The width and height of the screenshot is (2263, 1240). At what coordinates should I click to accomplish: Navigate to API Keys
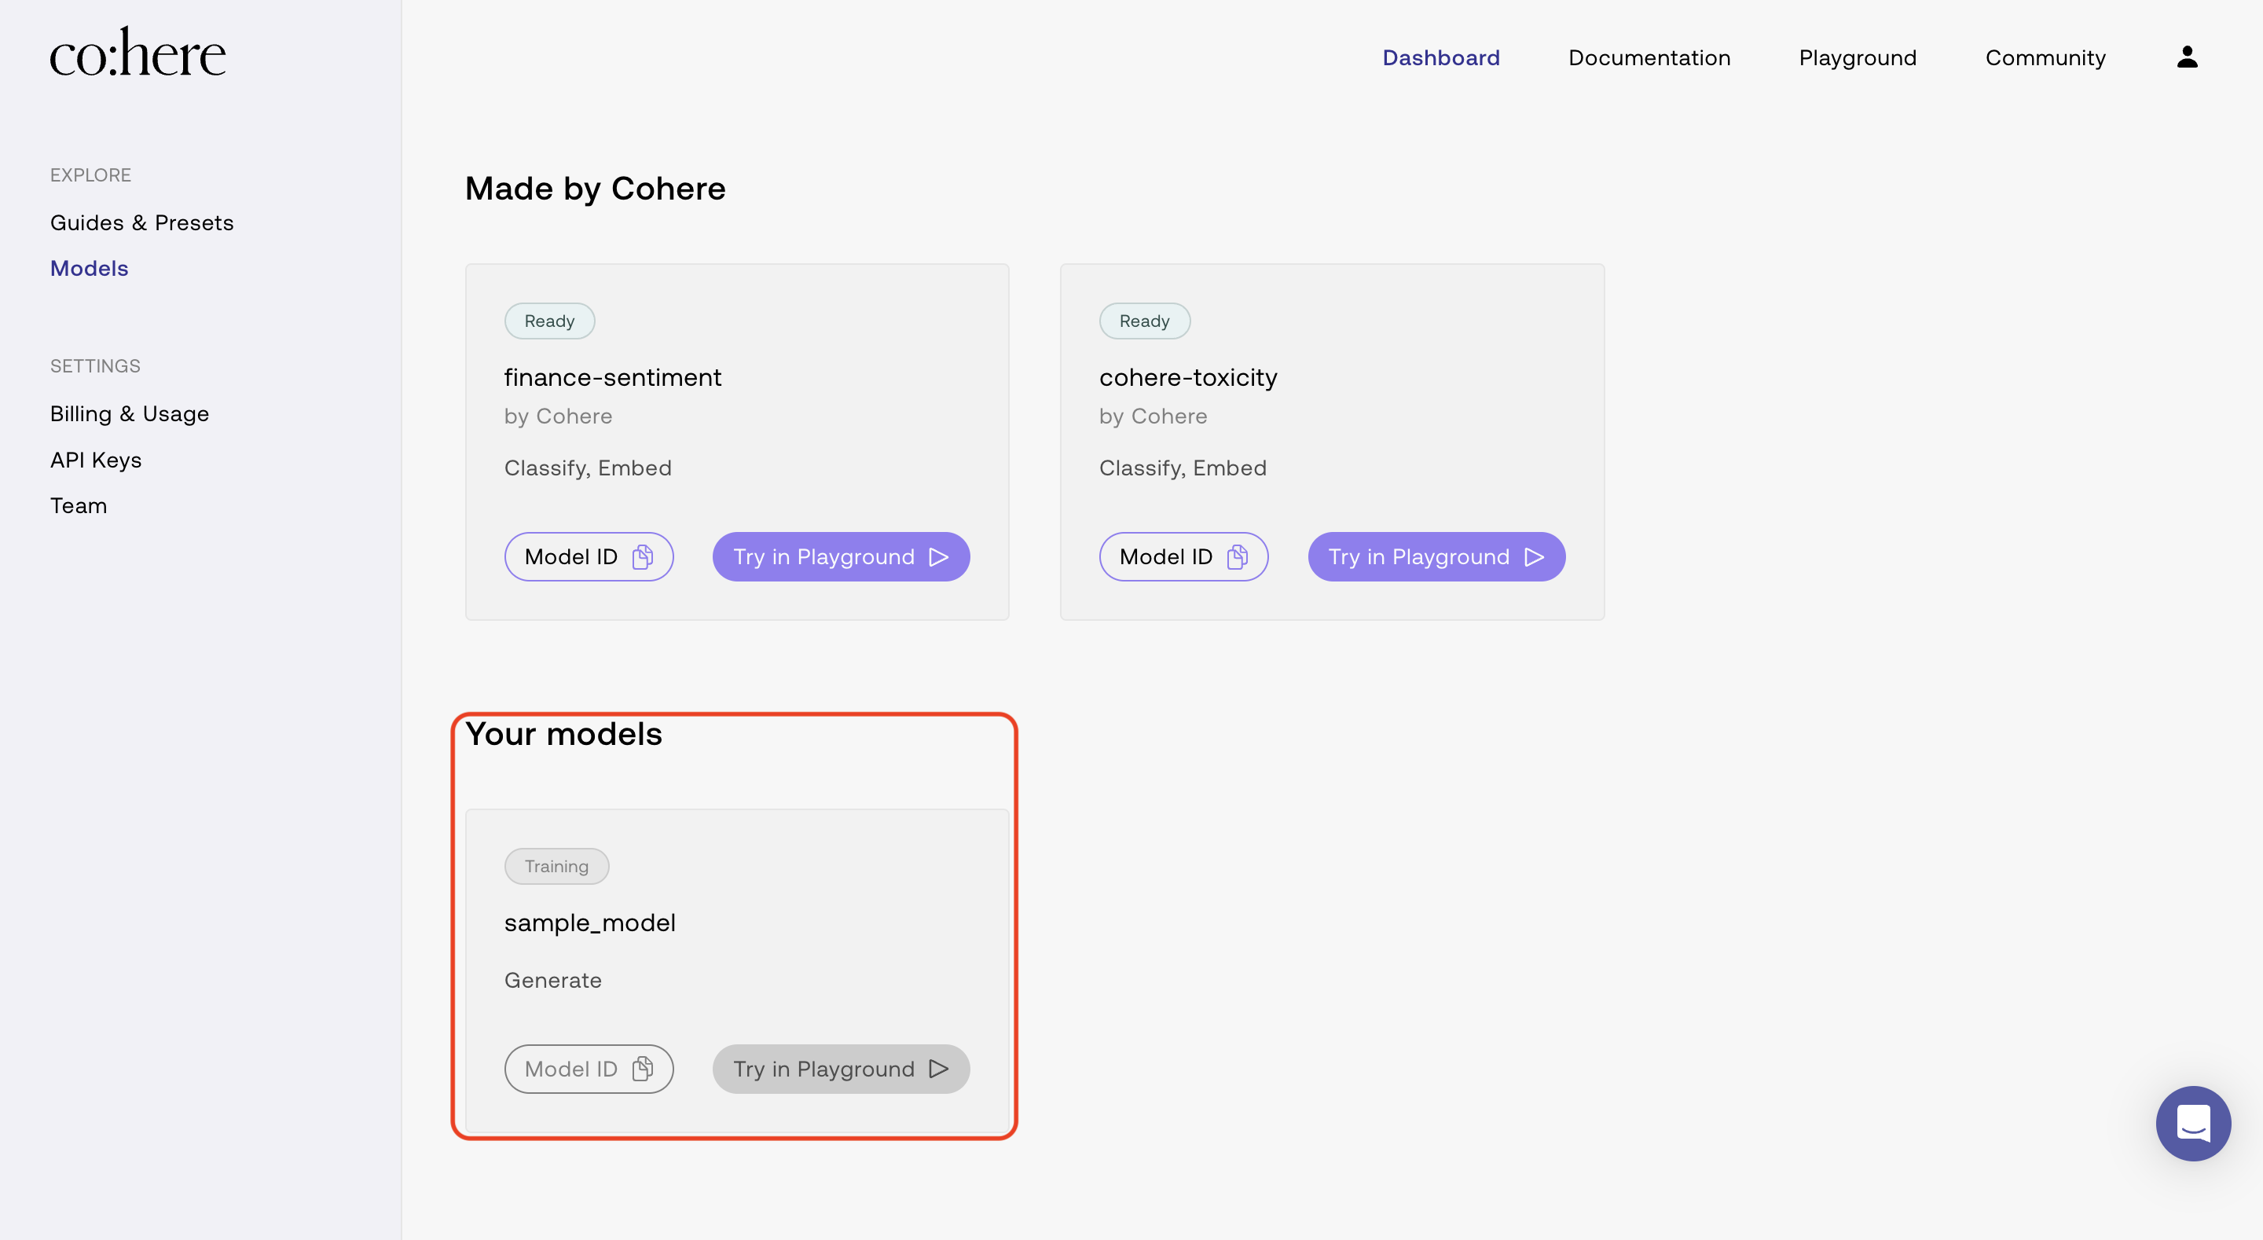pyautogui.click(x=96, y=460)
